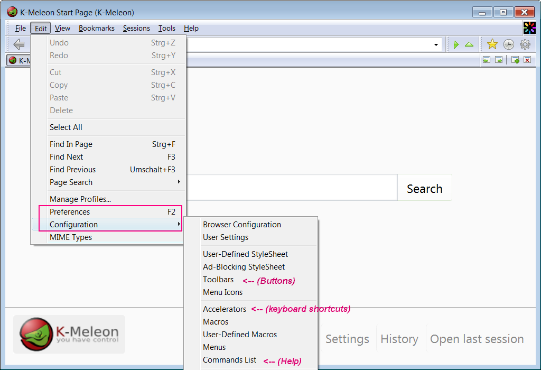Screen dimensions: 541x370
Task: Expand the Configuration submenu
Action: coord(106,224)
